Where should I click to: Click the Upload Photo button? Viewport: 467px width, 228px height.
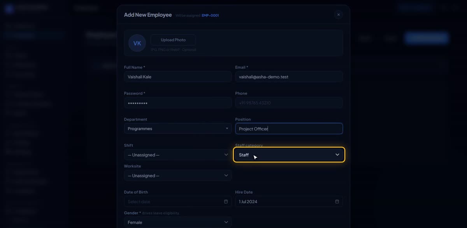point(173,40)
